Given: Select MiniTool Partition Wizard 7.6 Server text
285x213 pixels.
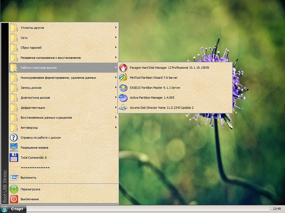Looking at the screenshot, I should (154, 78).
